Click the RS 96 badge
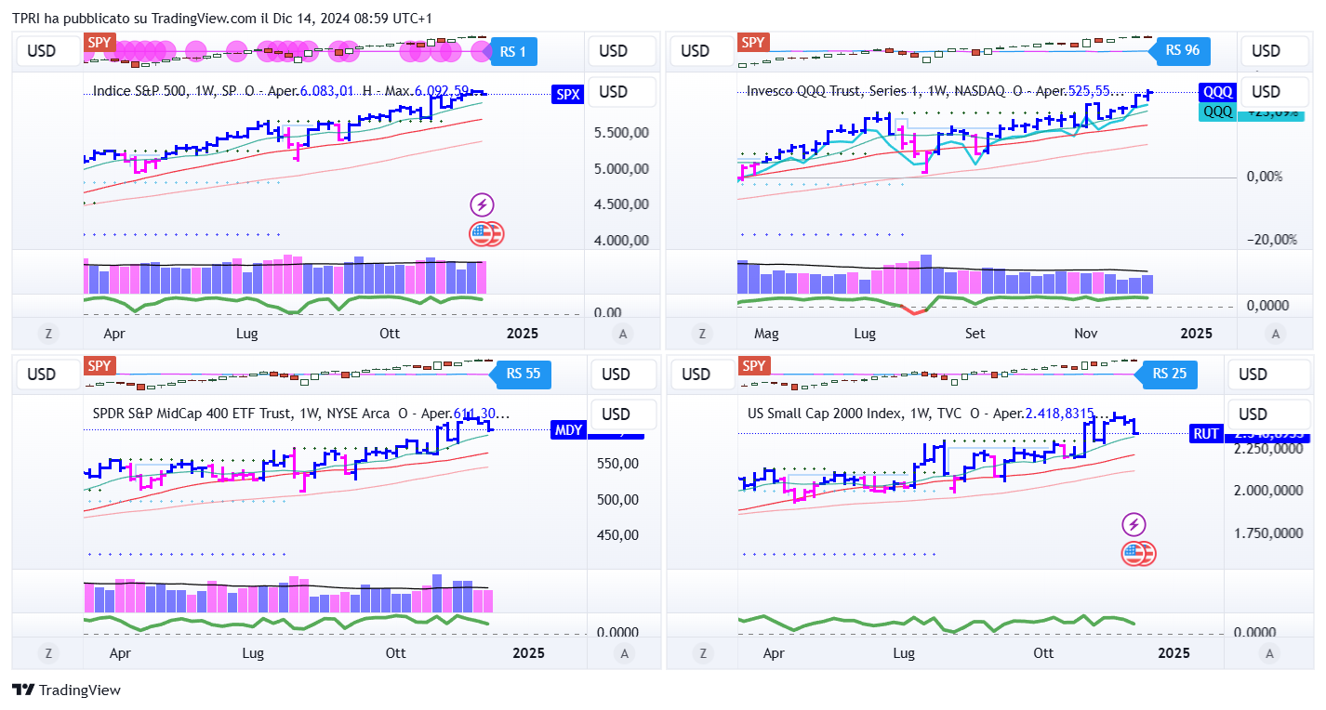This screenshot has width=1326, height=710. click(x=1181, y=50)
